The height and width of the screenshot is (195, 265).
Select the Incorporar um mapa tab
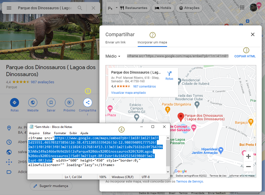152,42
